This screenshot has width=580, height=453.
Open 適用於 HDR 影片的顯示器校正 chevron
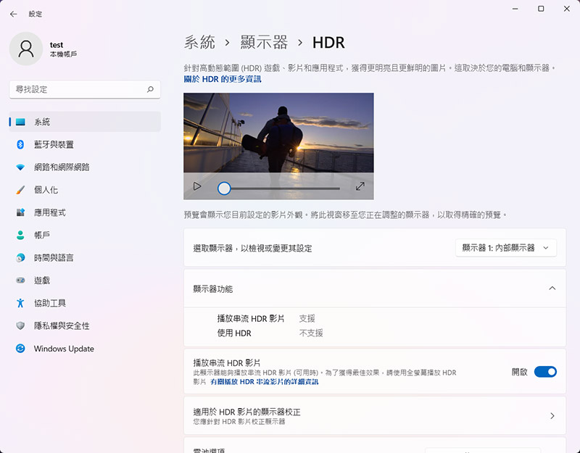point(552,415)
